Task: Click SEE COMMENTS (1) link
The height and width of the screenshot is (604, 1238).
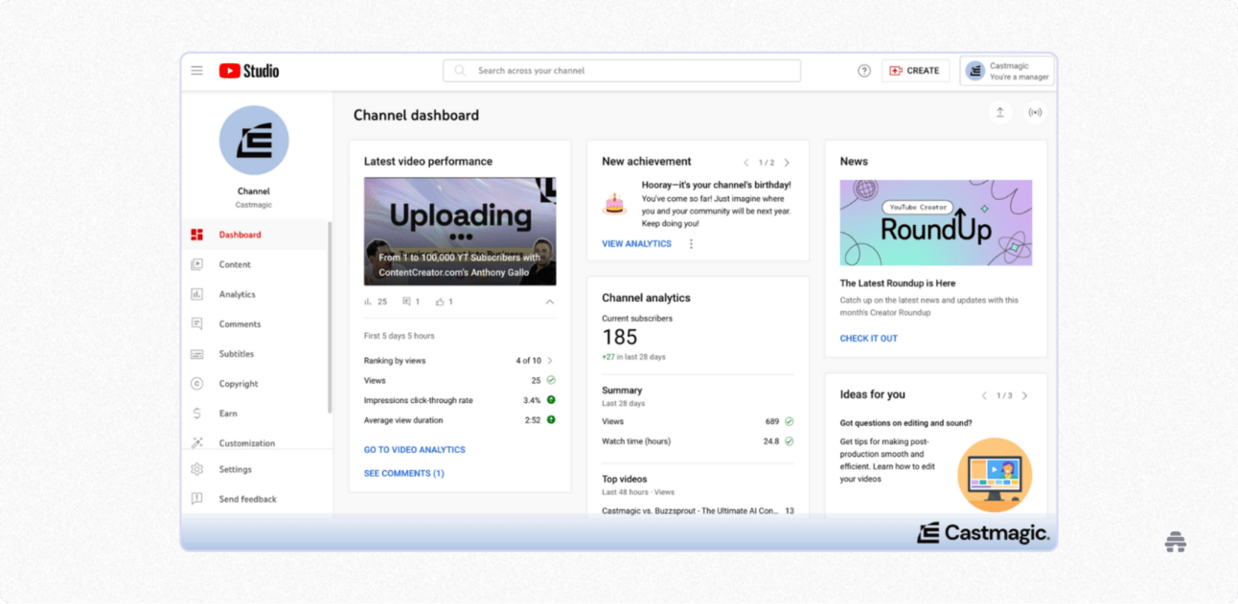Action: (403, 473)
